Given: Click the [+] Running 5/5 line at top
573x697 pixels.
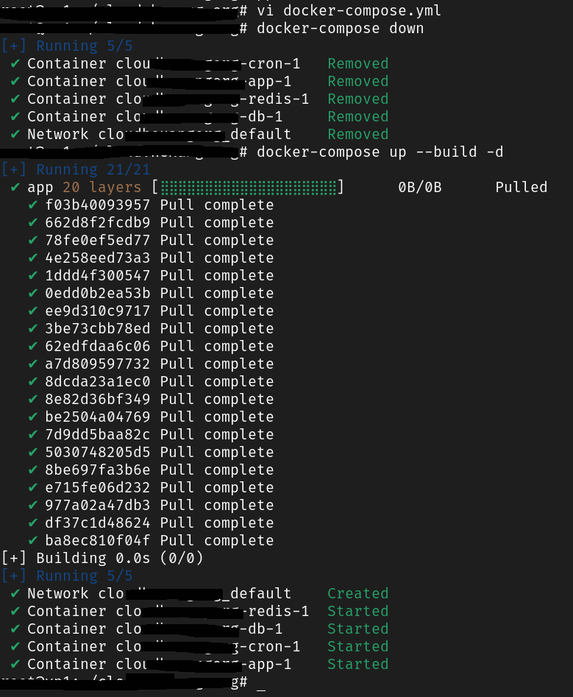Looking at the screenshot, I should [x=67, y=46].
